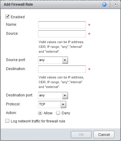Click the Destination text field
Image resolution: width=121 pixels, height=141 pixels.
coord(62,69)
